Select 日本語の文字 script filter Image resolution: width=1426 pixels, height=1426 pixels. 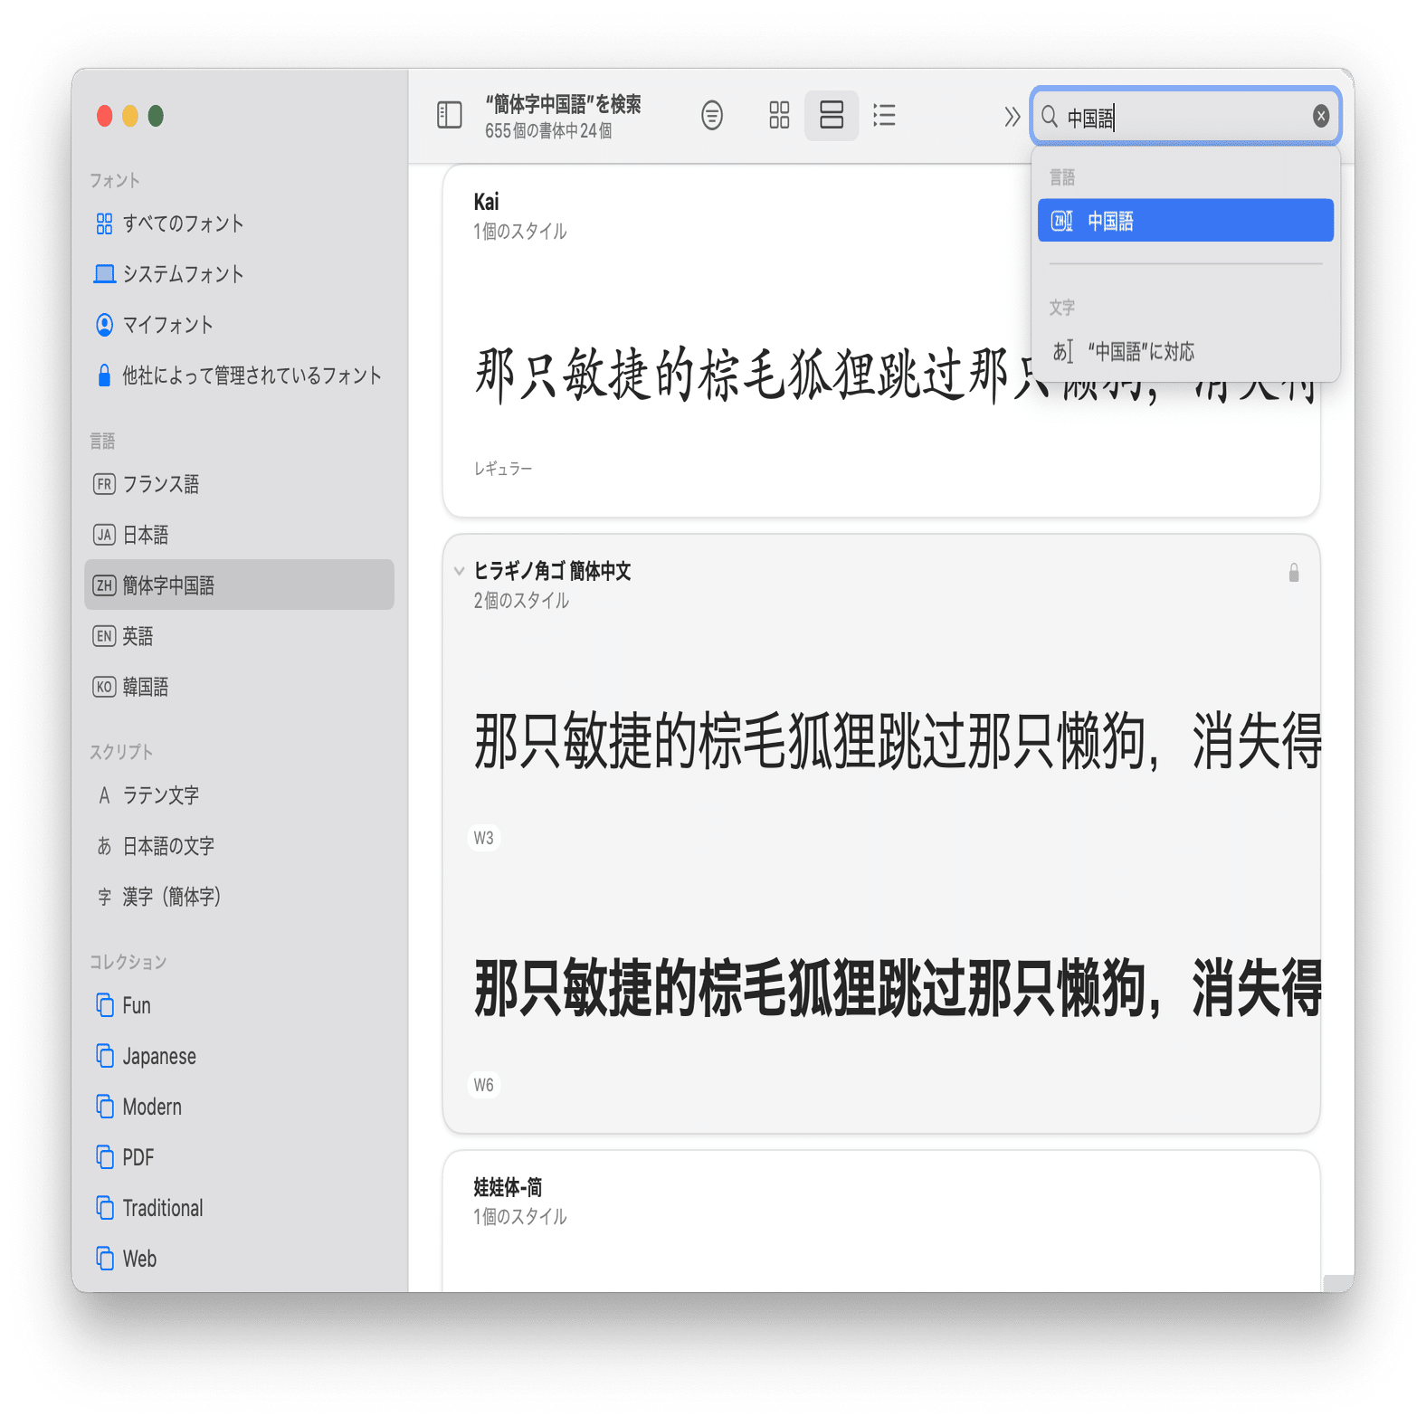239,846
